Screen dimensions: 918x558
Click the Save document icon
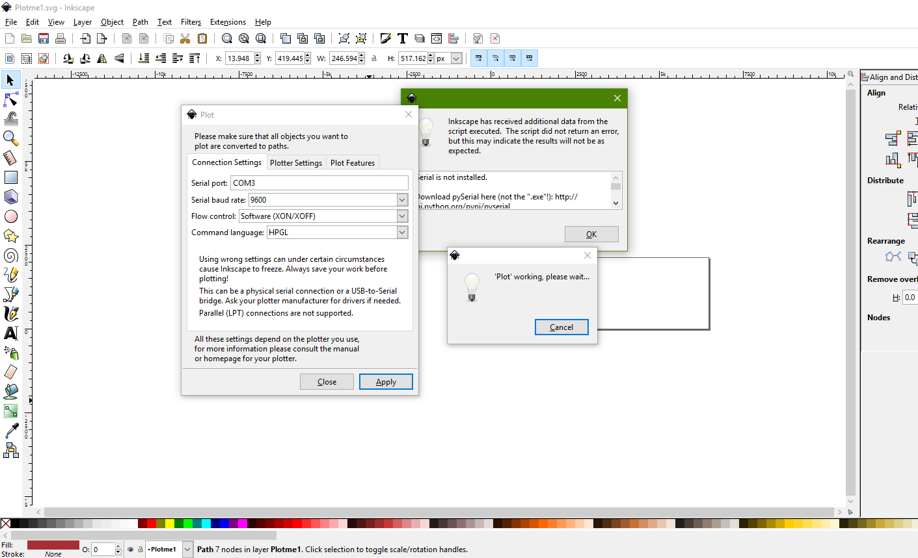[x=44, y=39]
